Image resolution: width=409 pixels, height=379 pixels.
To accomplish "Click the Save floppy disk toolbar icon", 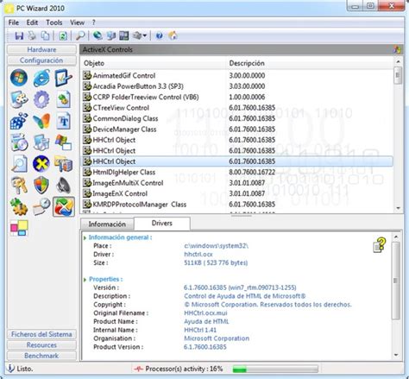I will [19, 35].
